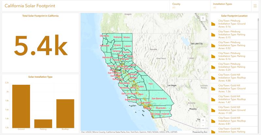Screen dimensions: 261x135
Task: Click the Siskiyou county label on map
Action: coord(118,37)
